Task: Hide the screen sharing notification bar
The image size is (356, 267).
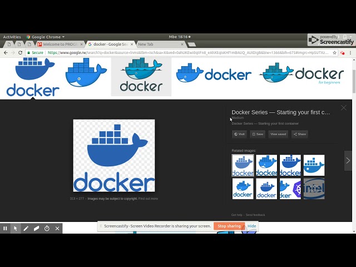Action: [x=251, y=226]
